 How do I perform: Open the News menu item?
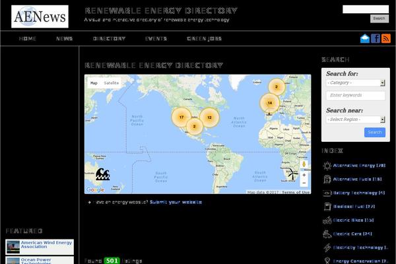click(65, 39)
